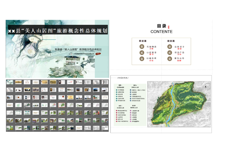Viewport: 238px width, 149px height.
Task: Click the north arrow on the map
Action: [206, 87]
